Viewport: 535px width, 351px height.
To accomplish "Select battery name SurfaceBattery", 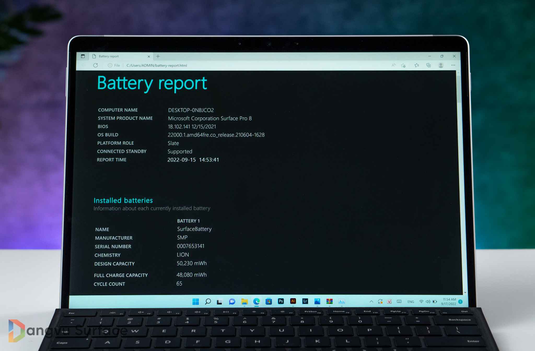I will coord(194,229).
